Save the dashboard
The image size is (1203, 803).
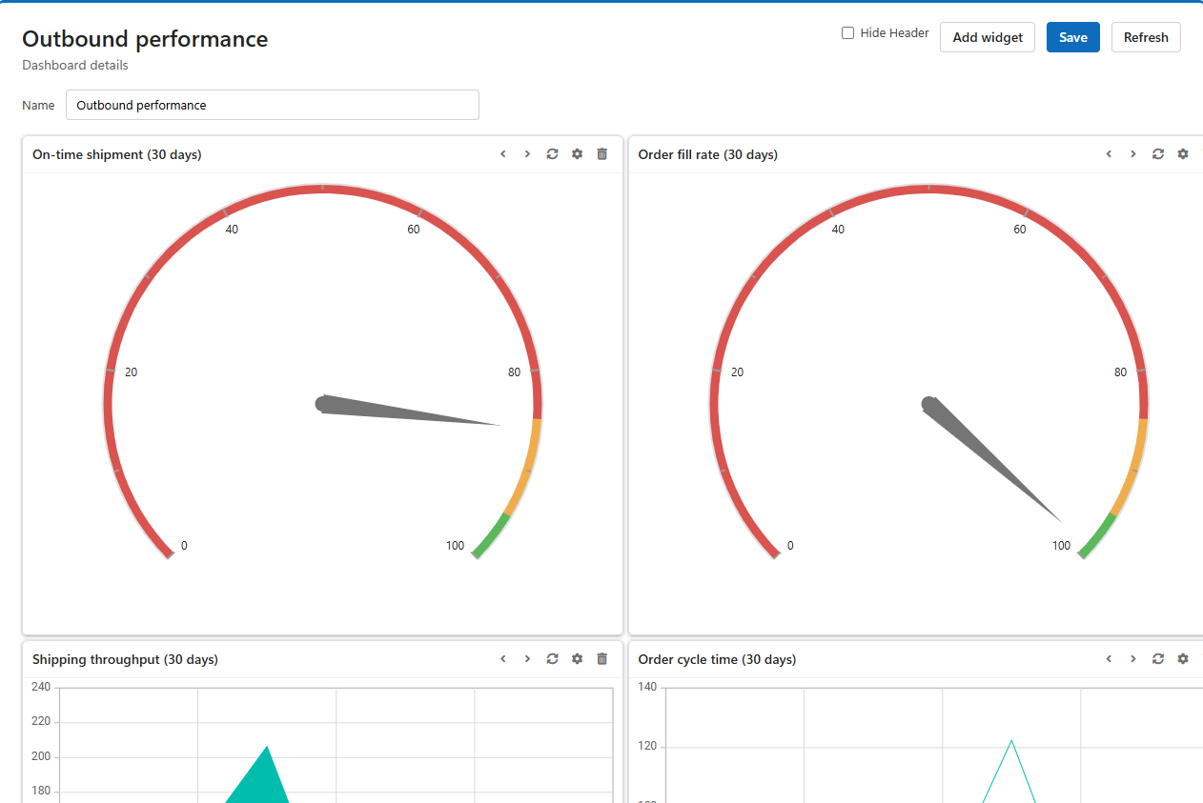1073,37
